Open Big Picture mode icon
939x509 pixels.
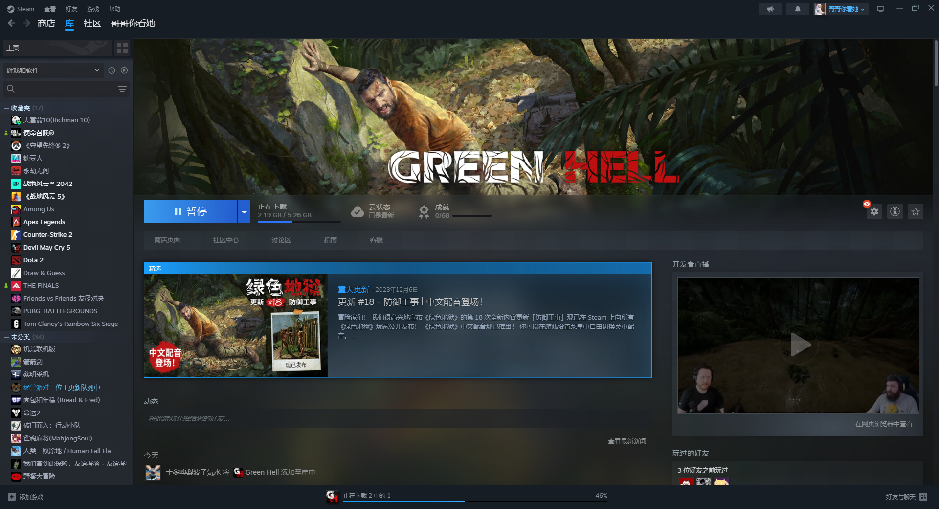(881, 9)
